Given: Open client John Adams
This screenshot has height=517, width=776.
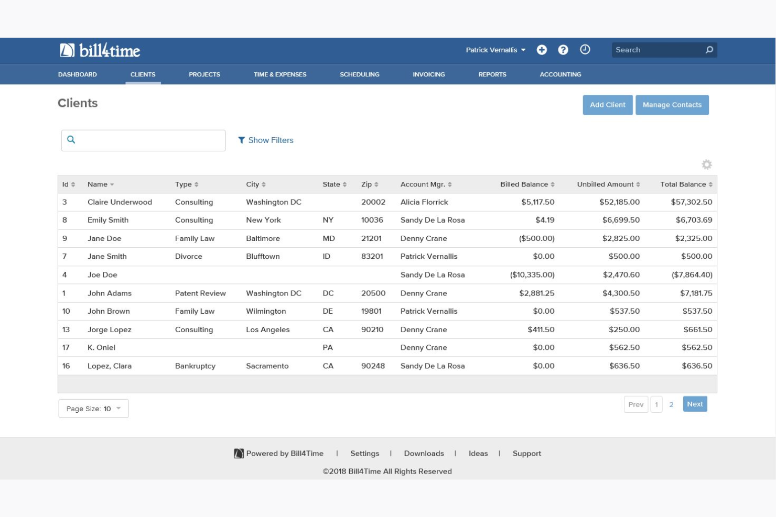Looking at the screenshot, I should point(110,293).
